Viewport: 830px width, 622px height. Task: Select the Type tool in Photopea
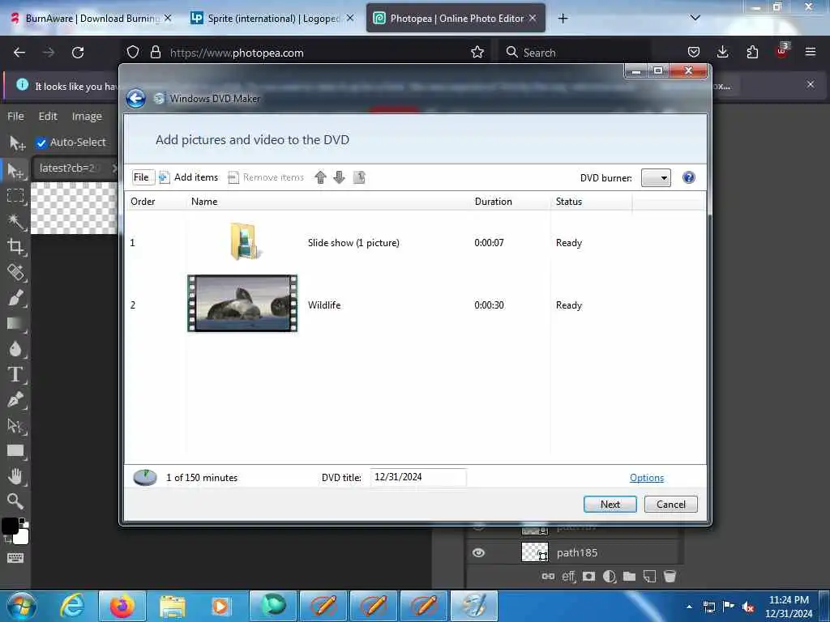point(16,374)
